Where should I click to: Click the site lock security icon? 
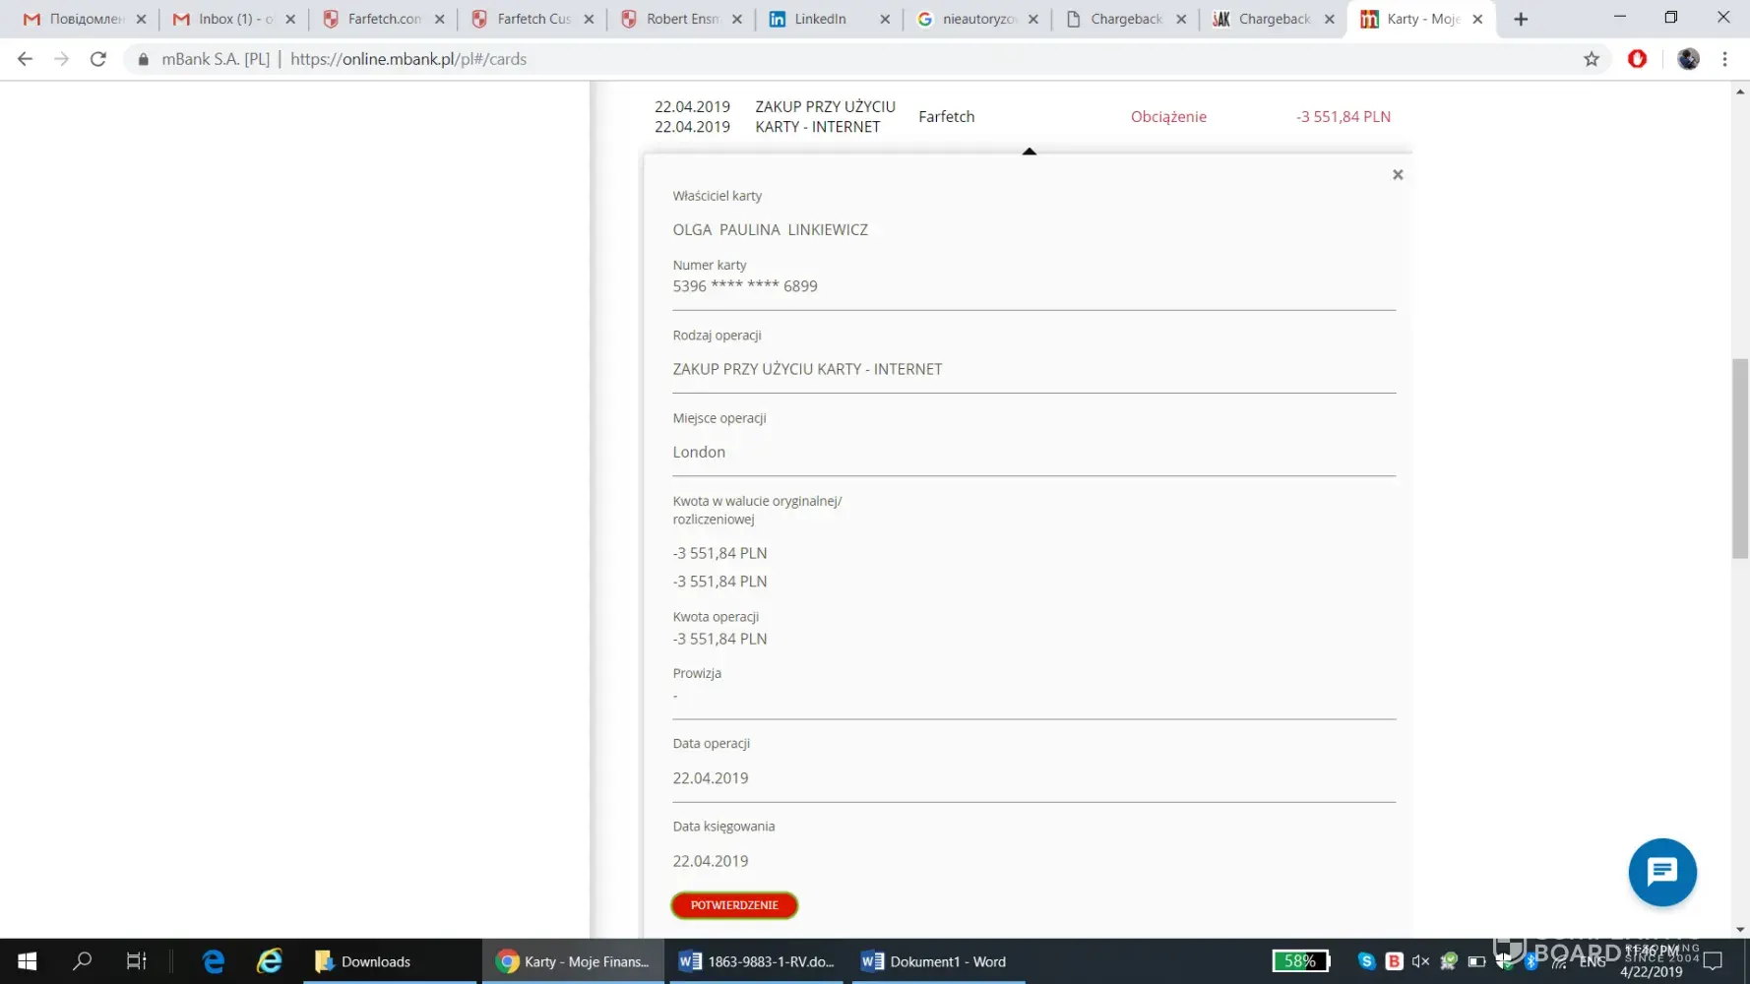click(144, 59)
